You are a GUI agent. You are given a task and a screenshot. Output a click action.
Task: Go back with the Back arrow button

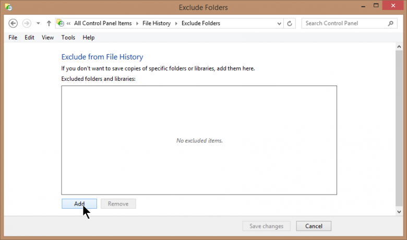13,23
